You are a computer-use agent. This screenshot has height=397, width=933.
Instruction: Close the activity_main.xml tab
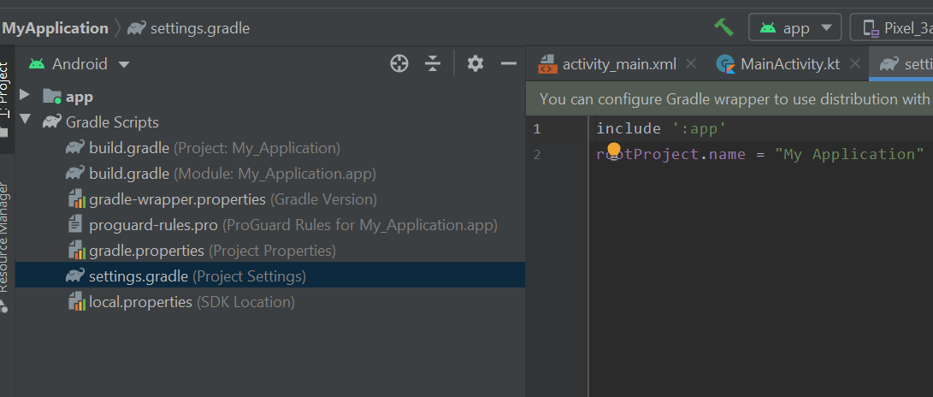[x=691, y=64]
